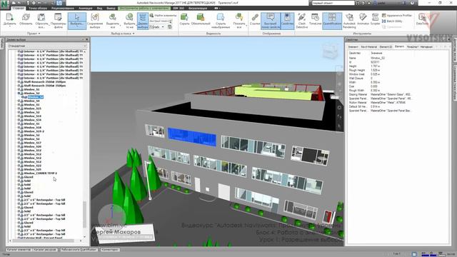This screenshot has width=457, height=257.
Task: Switch to Revit Material properties tab
Action: (368, 46)
